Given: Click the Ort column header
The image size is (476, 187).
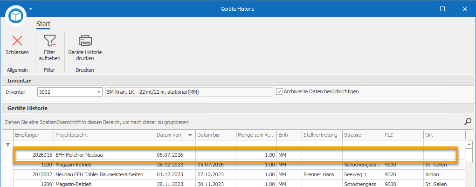Looking at the screenshot, I should click(x=444, y=135).
